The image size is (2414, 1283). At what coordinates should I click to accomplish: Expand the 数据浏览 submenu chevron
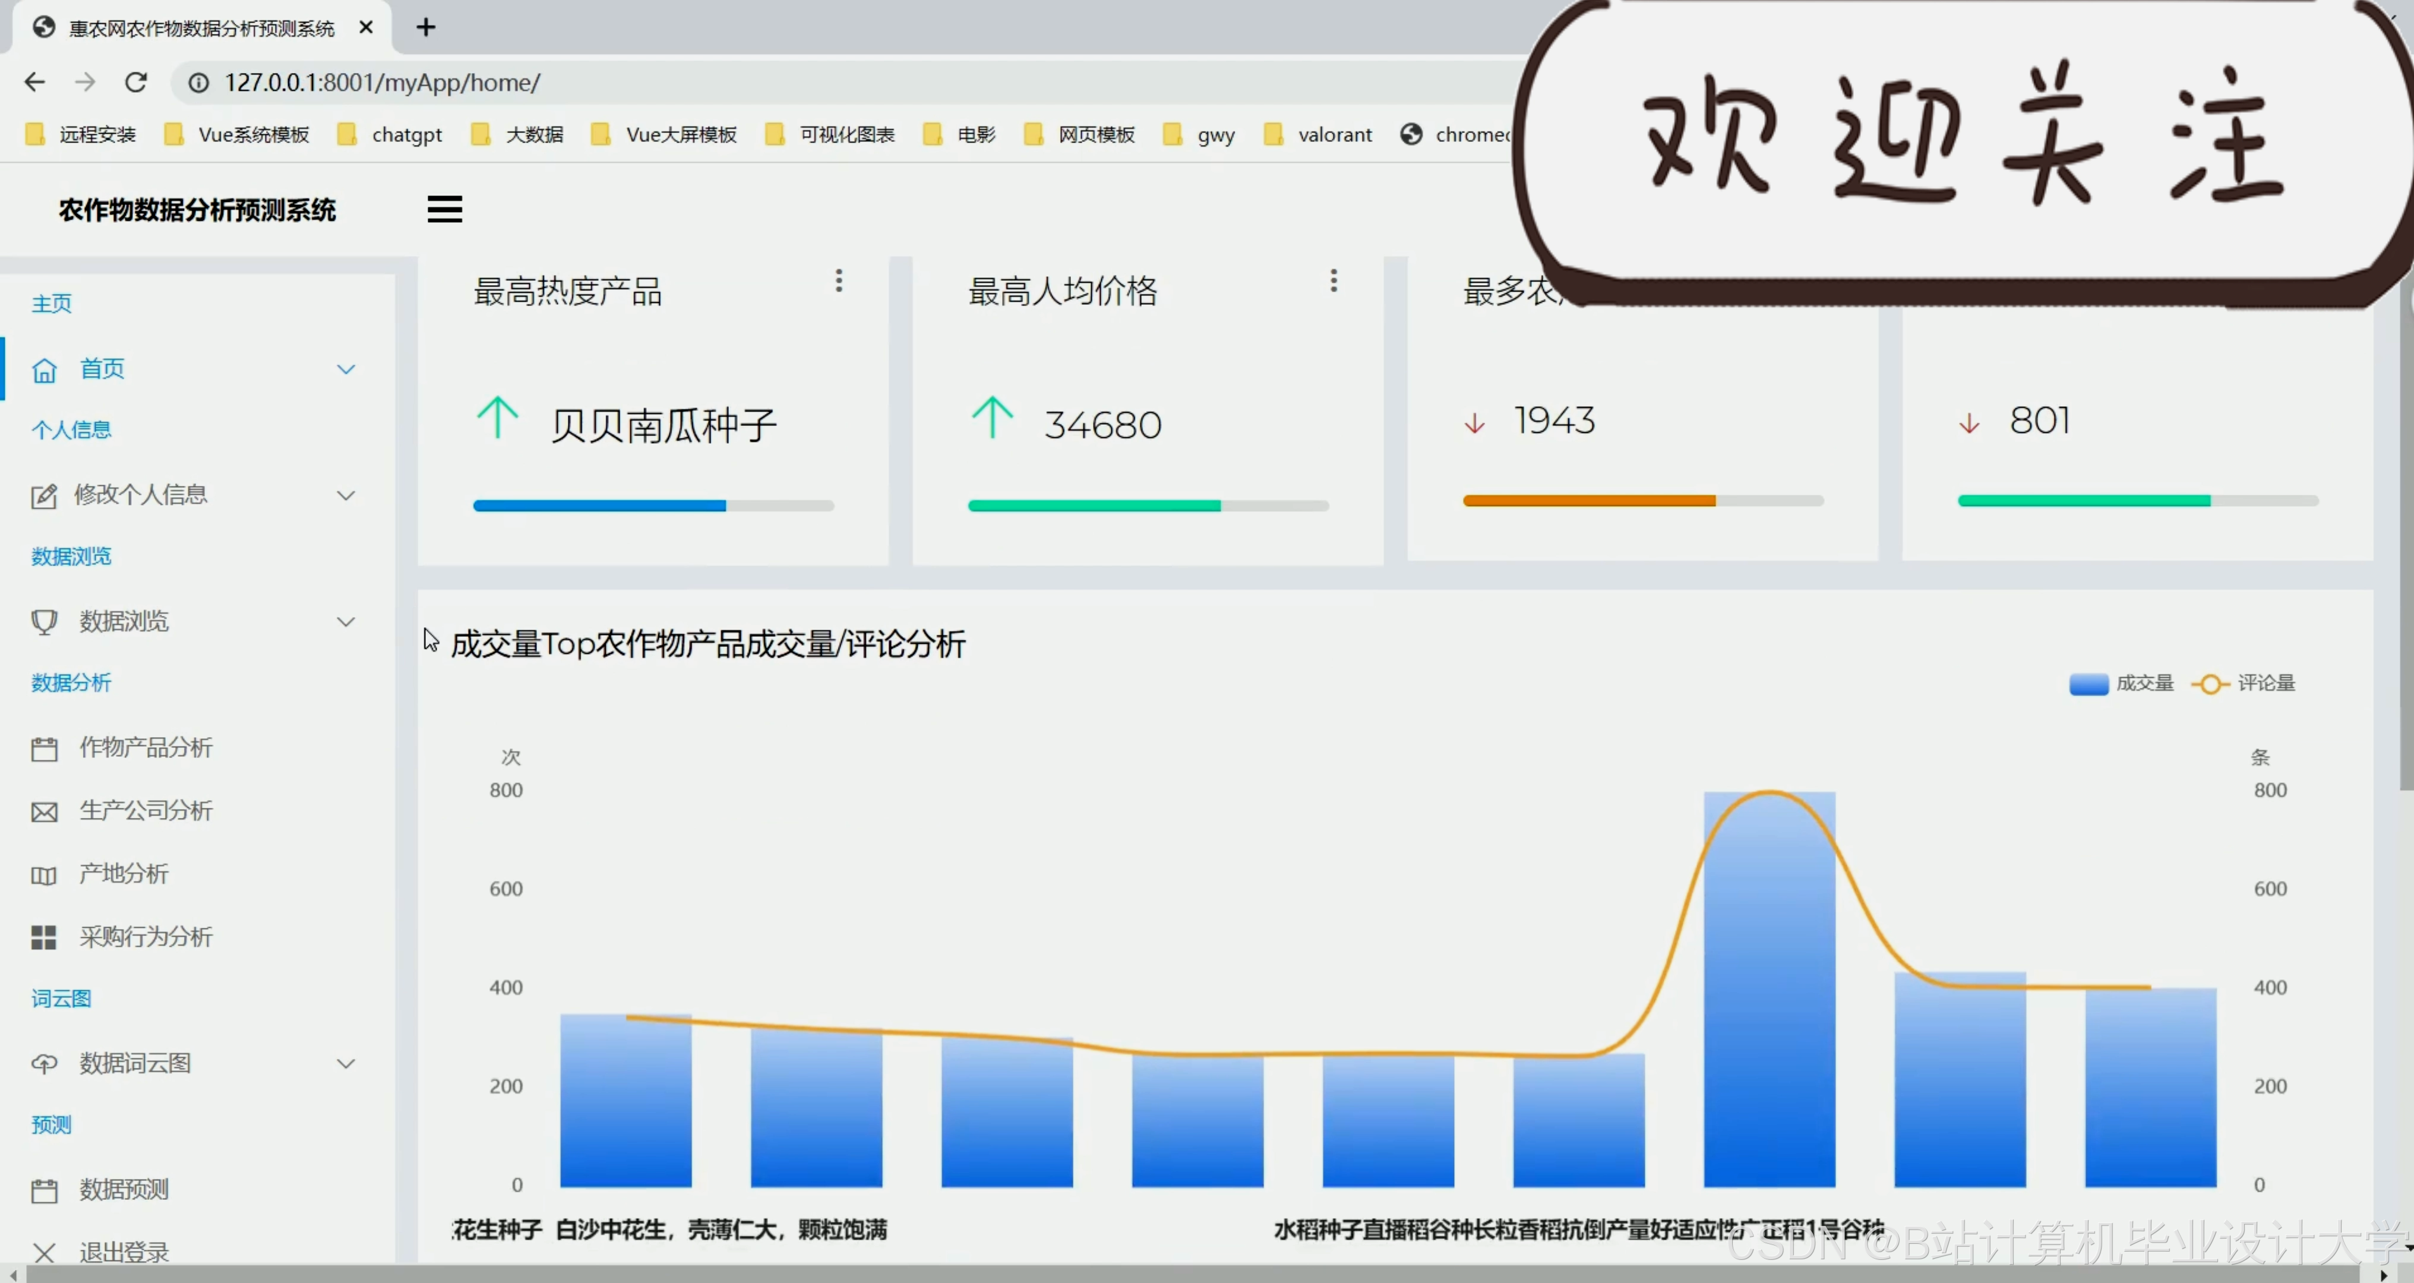click(346, 621)
